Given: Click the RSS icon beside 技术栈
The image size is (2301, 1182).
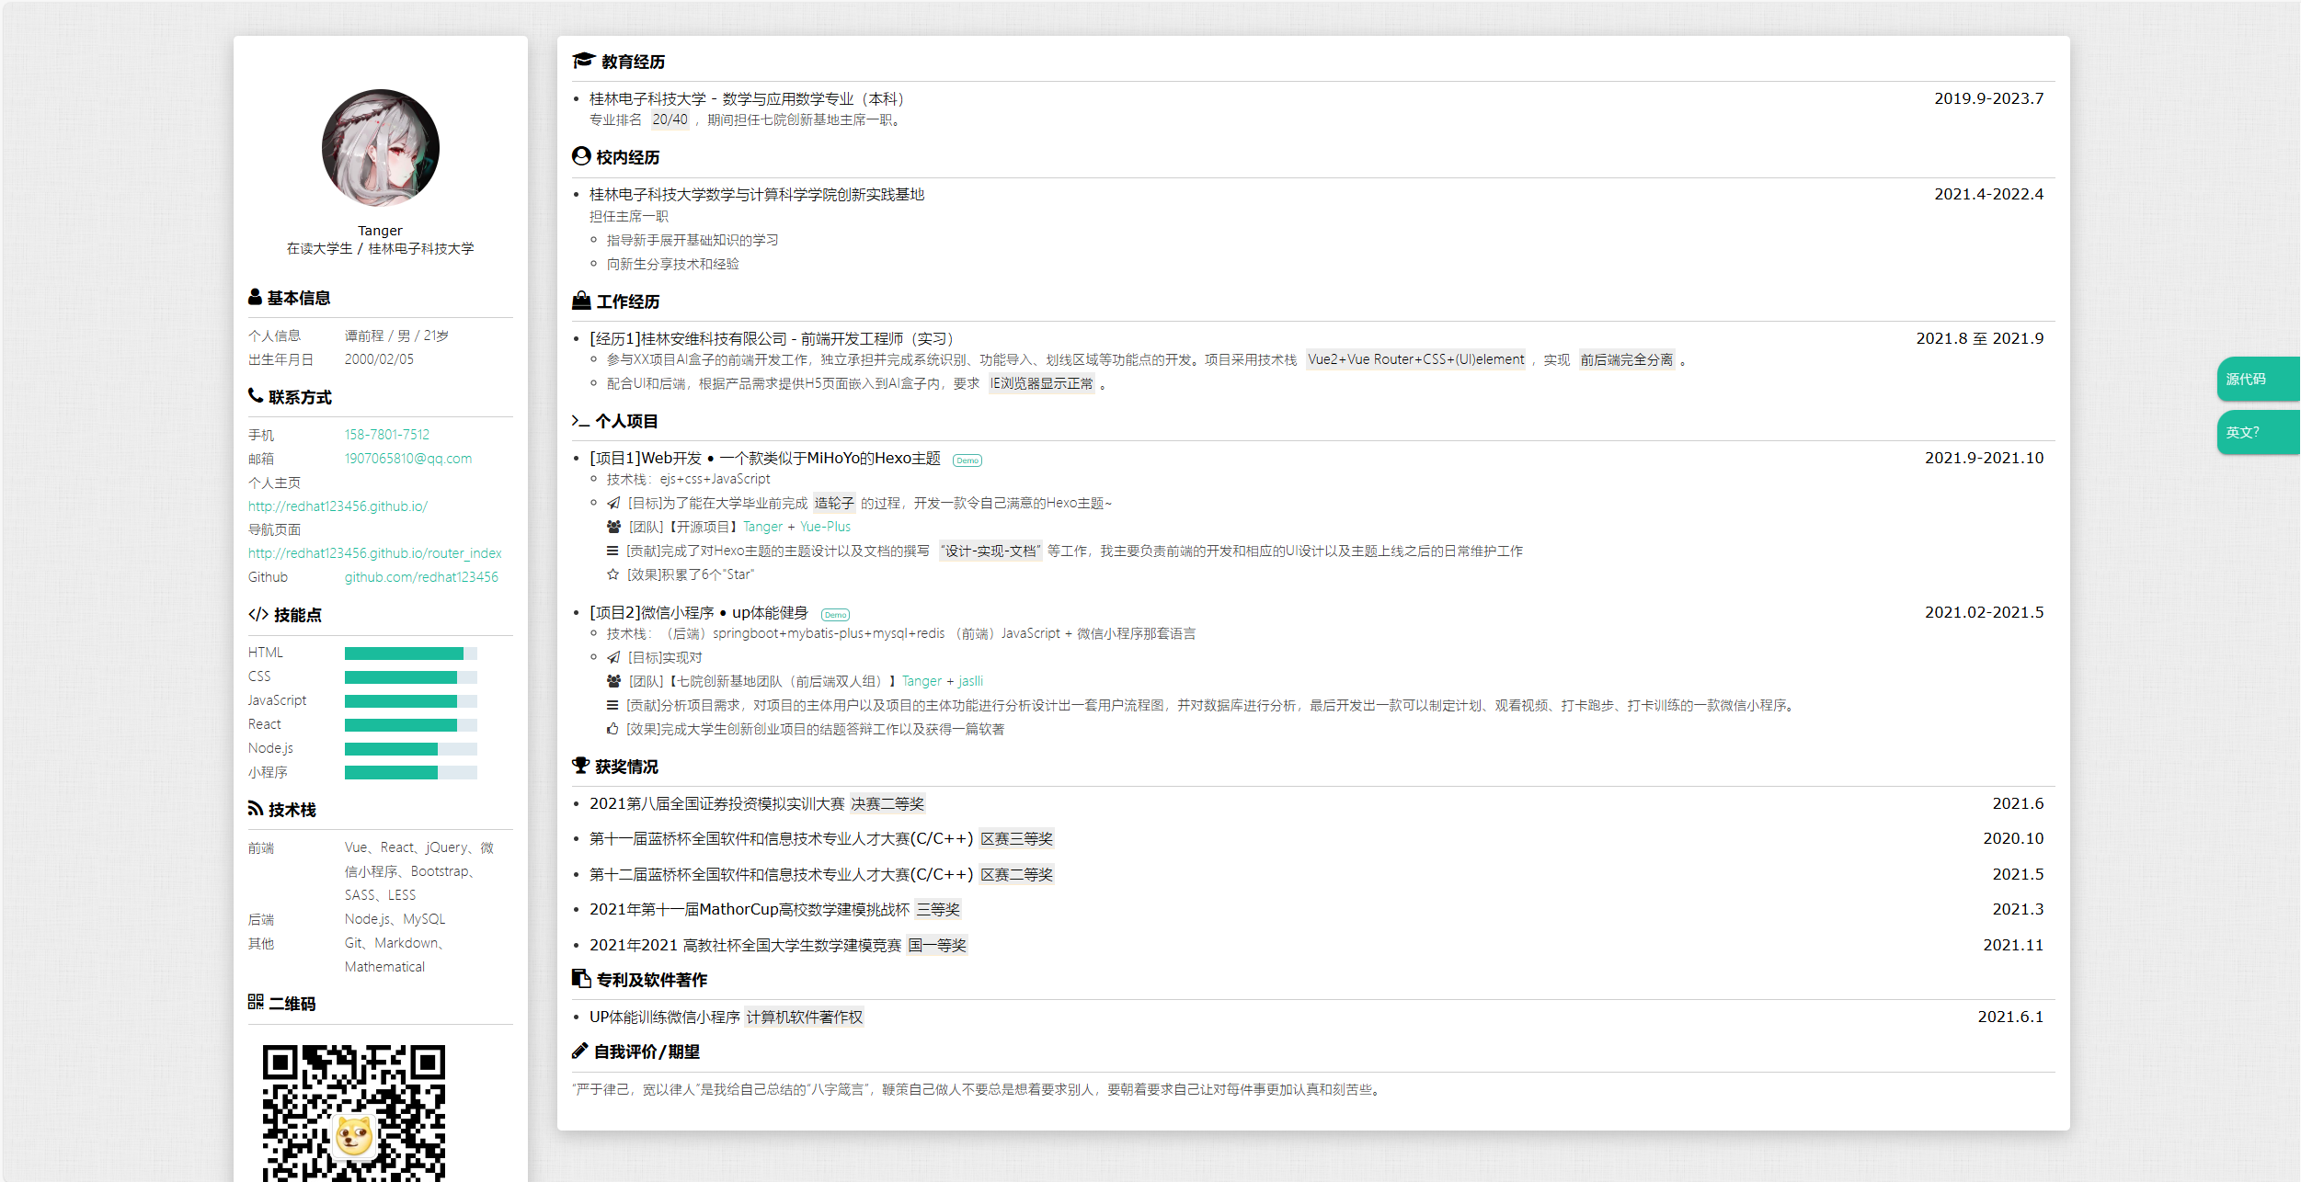Looking at the screenshot, I should pyautogui.click(x=256, y=809).
